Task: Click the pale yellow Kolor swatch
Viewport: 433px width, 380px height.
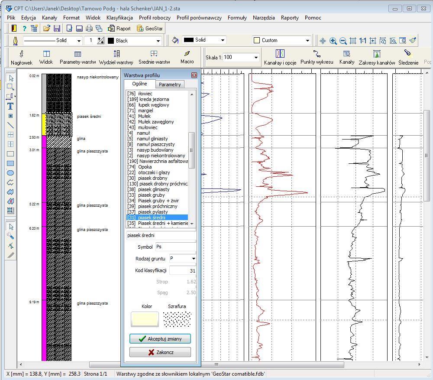Action: 145,319
